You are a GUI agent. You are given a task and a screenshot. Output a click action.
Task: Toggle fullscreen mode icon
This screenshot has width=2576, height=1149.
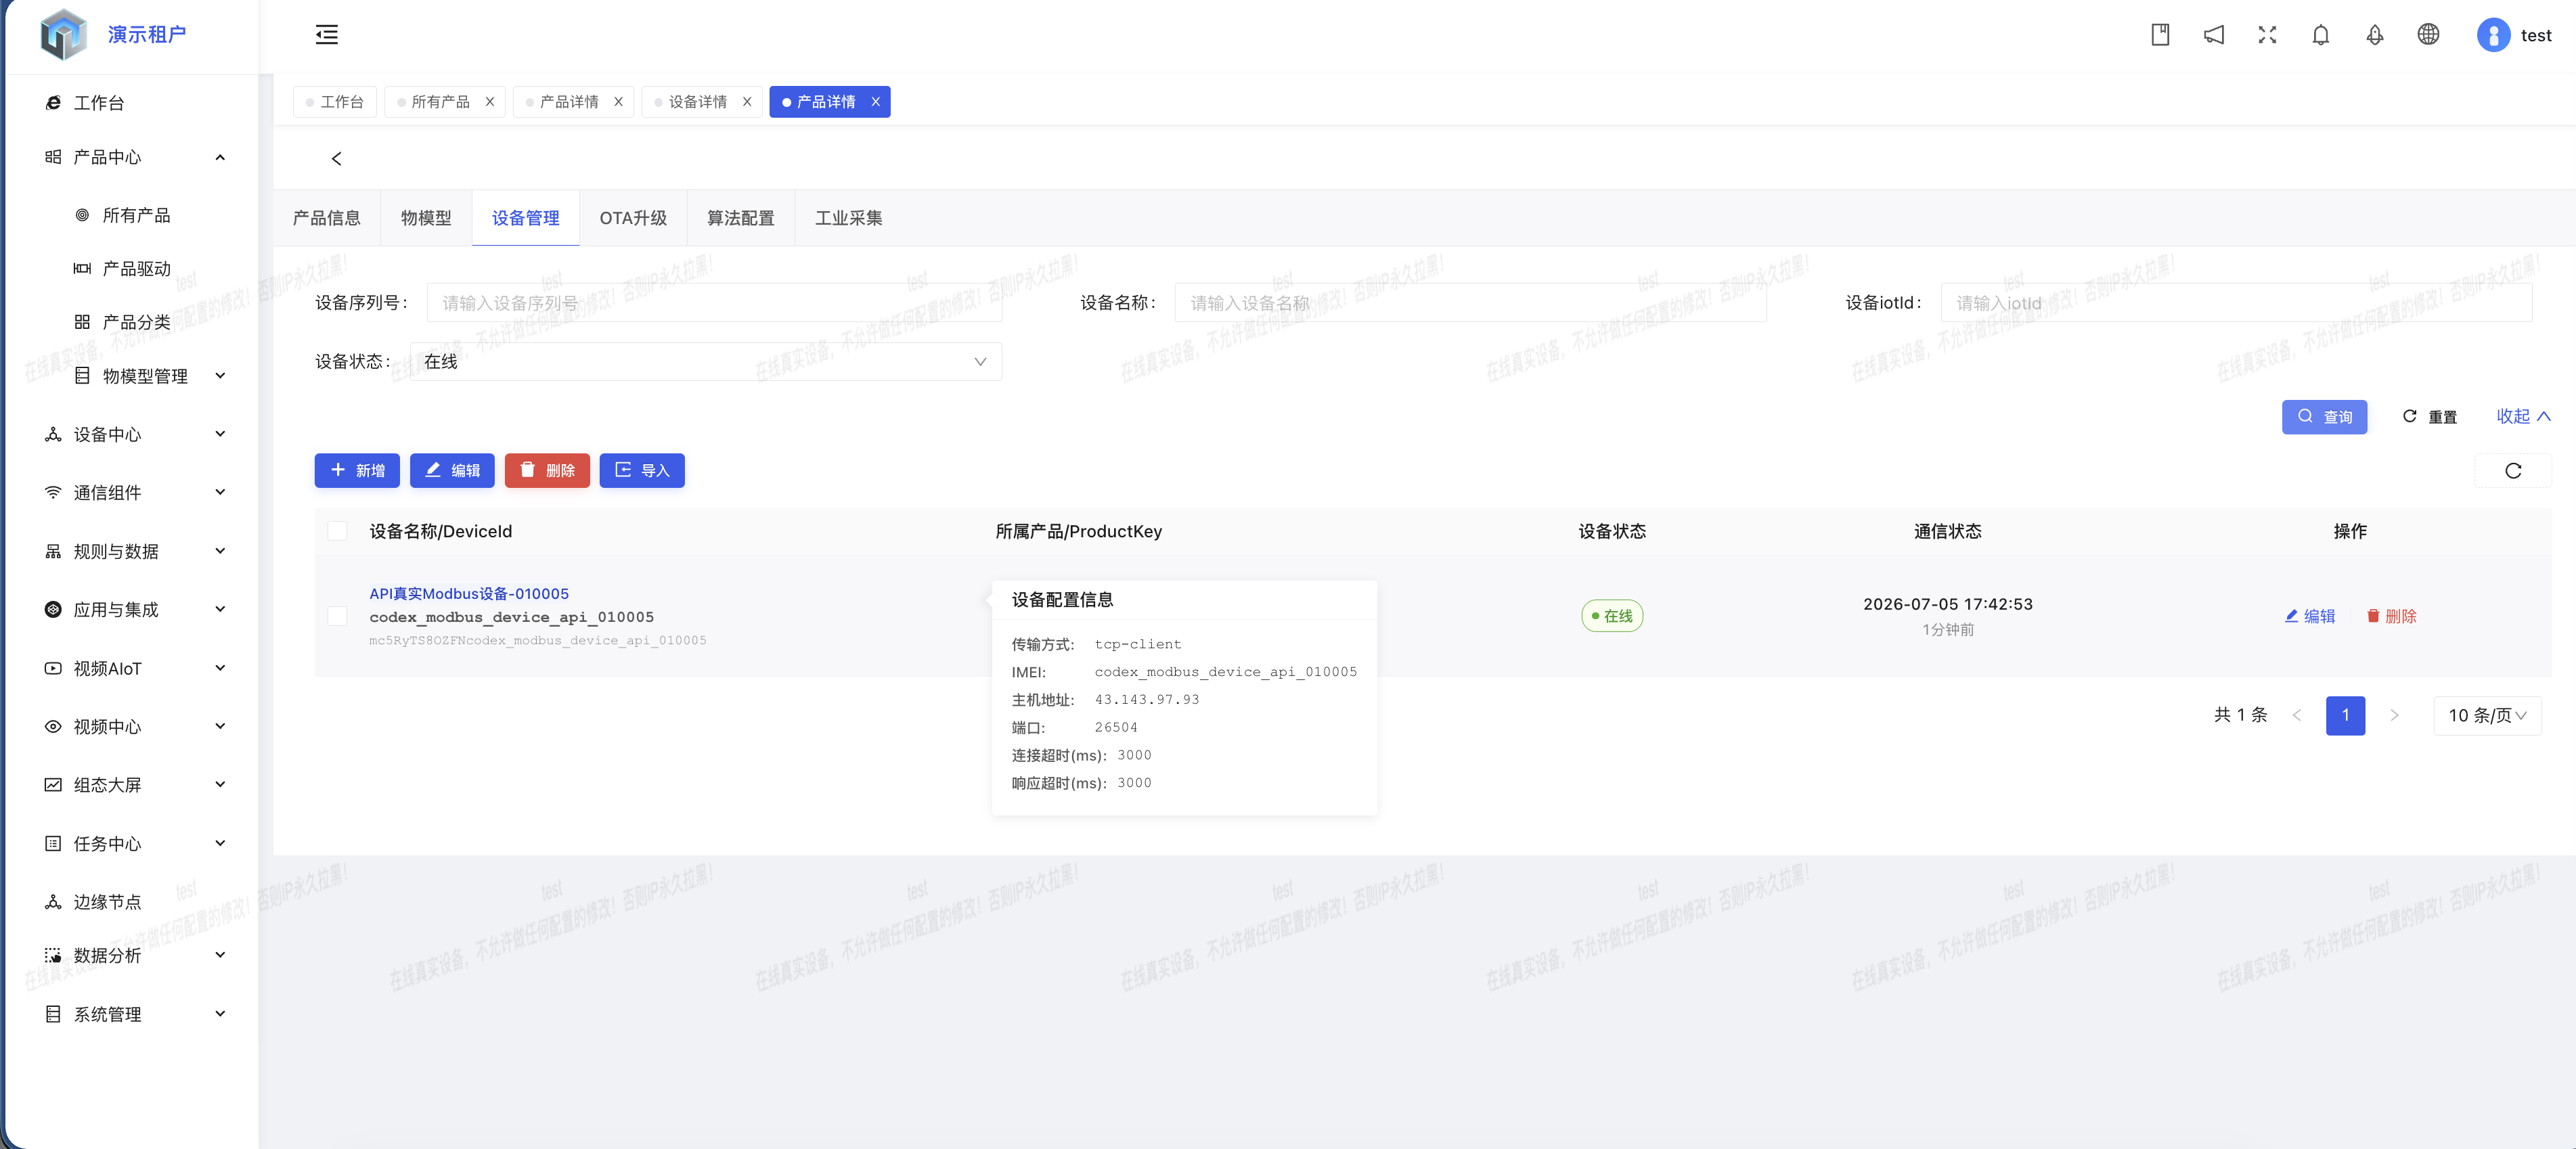tap(2267, 35)
